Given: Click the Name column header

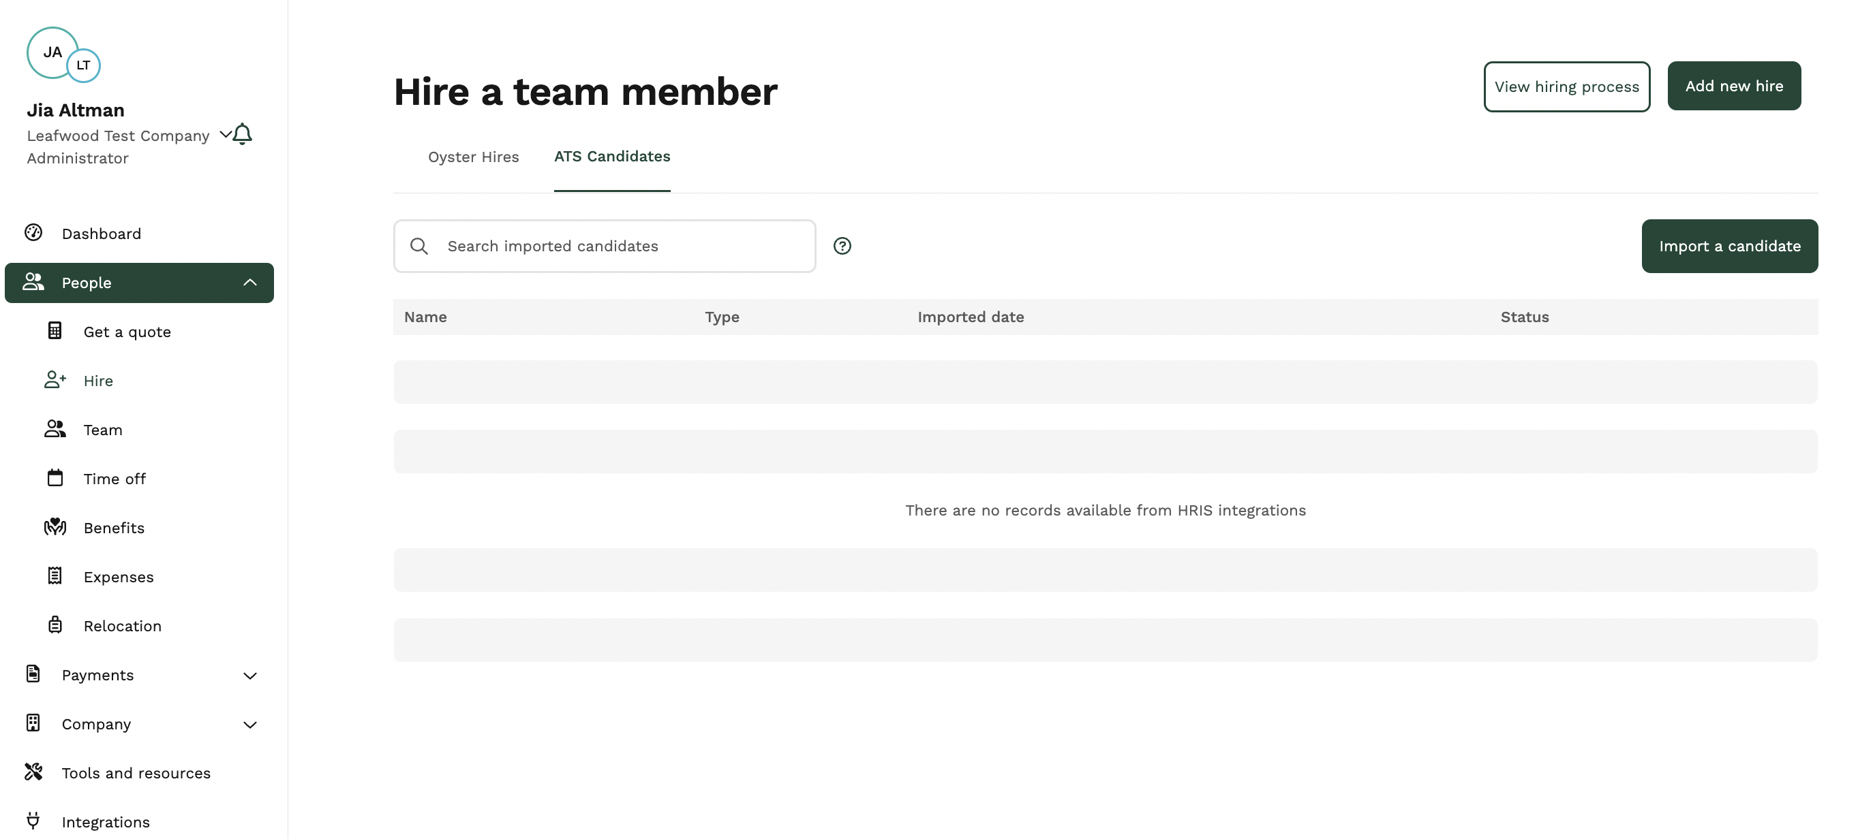Looking at the screenshot, I should 425,317.
